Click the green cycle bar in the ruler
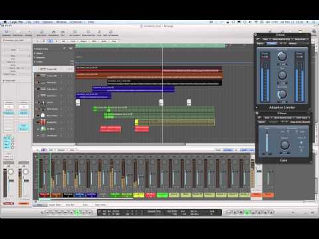Screen dimensions: 319x239 click(150, 46)
